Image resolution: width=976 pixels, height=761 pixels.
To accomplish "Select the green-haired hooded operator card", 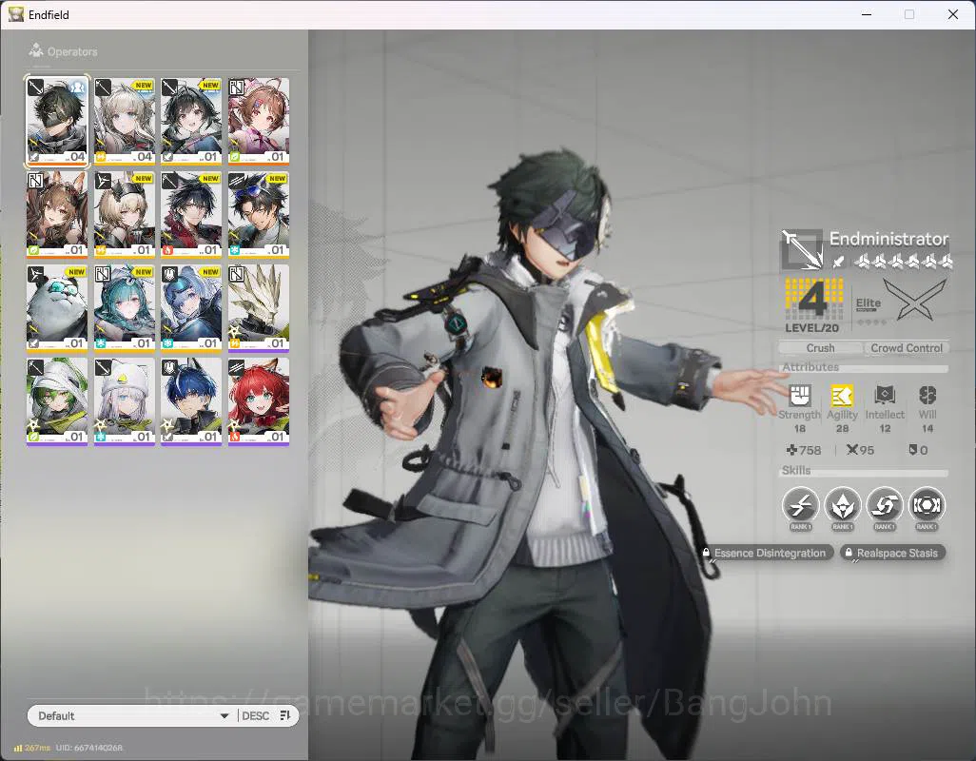I will pos(57,401).
